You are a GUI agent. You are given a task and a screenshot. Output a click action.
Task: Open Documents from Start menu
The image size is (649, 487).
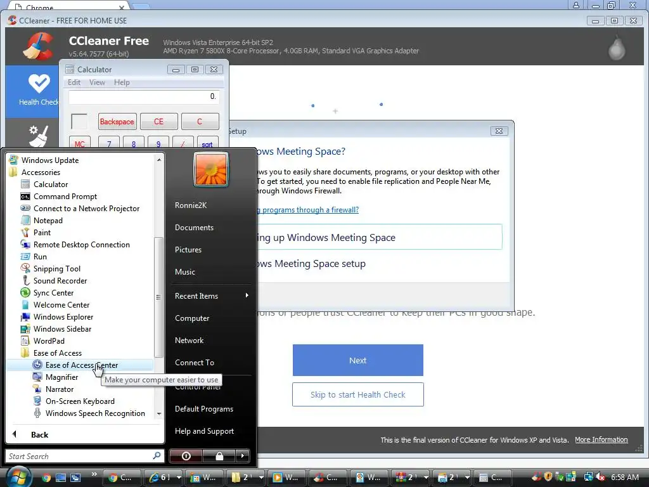pos(194,228)
